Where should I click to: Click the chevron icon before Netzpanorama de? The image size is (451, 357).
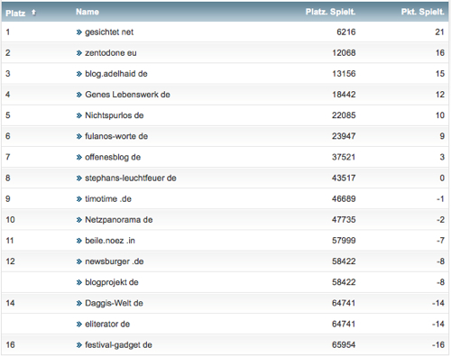79,220
